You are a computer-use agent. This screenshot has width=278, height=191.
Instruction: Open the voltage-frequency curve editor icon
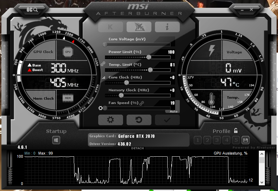pos(104,77)
